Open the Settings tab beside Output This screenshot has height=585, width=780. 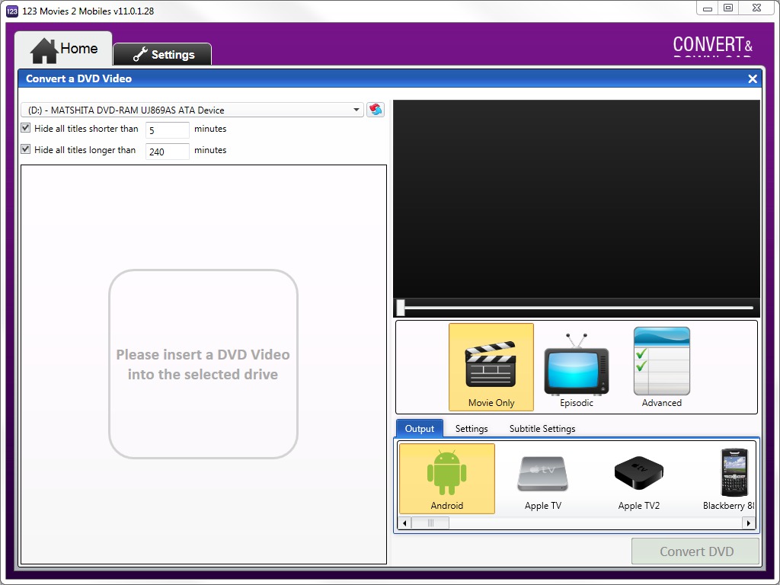472,428
